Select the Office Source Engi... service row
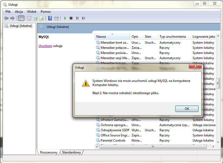Screen dimensions: 223x163 [x=155, y=135]
